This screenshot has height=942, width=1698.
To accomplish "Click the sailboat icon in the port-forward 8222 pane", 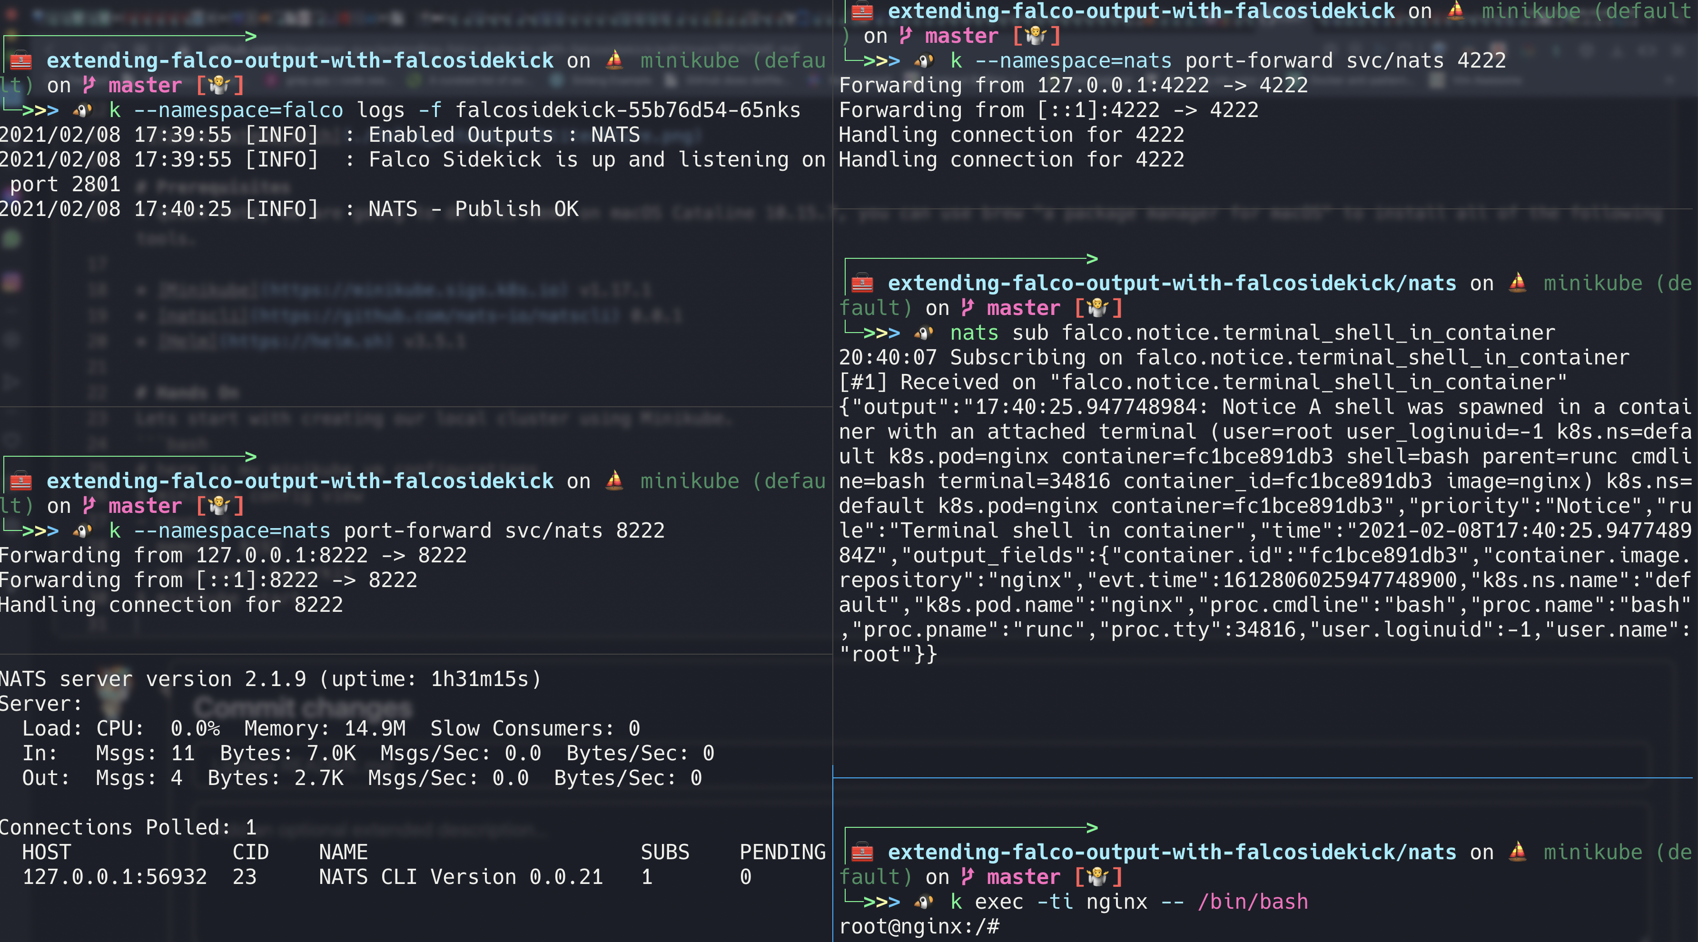I will pos(614,481).
